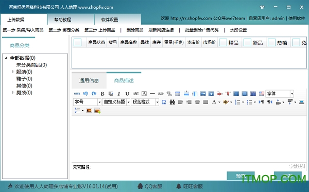Click the 删除商品 button
This screenshot has height=192, width=309.
135,30
